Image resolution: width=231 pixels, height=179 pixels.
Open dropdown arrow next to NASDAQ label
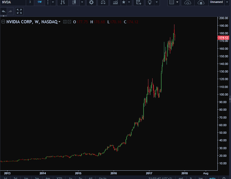(60, 22)
